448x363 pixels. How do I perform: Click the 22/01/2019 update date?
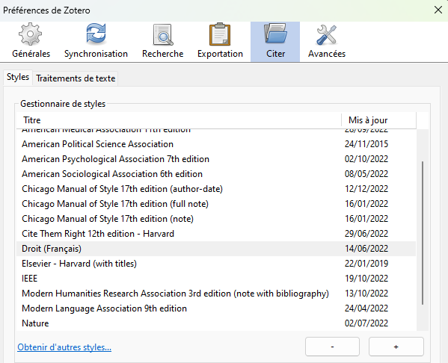[x=366, y=264]
